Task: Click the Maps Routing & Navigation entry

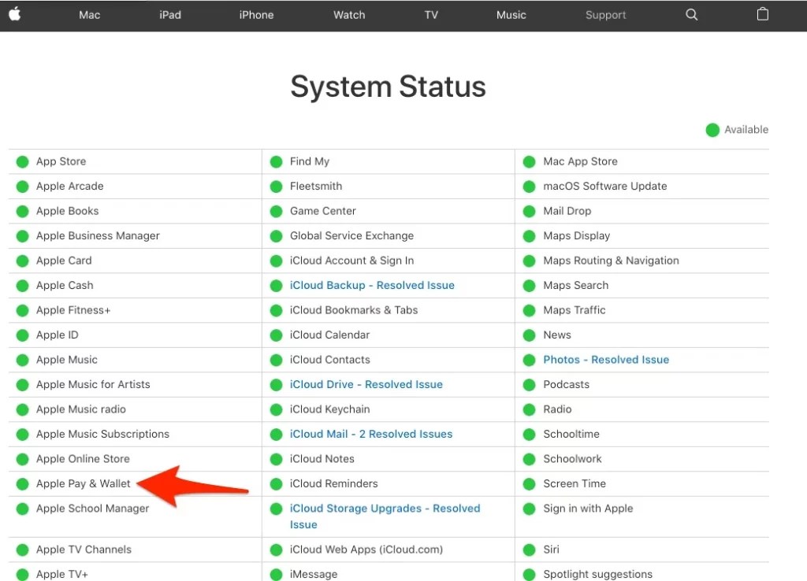Action: (x=612, y=261)
